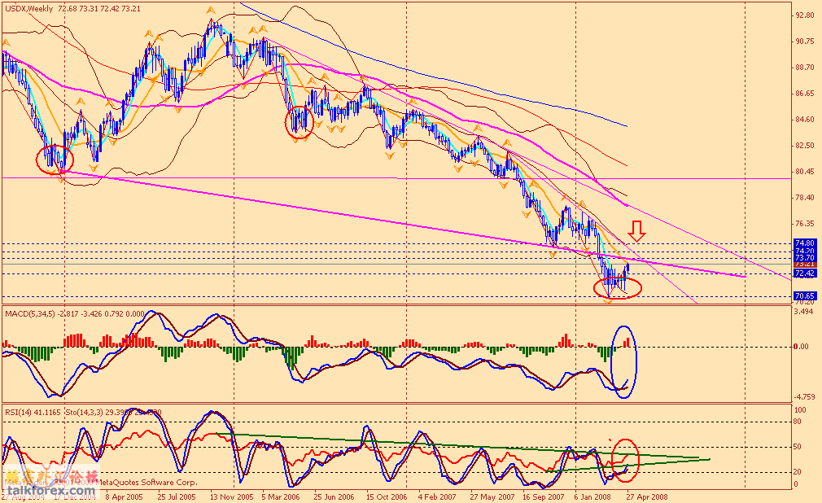Select the 84.60 price axis label
The image size is (822, 503).
[x=805, y=120]
